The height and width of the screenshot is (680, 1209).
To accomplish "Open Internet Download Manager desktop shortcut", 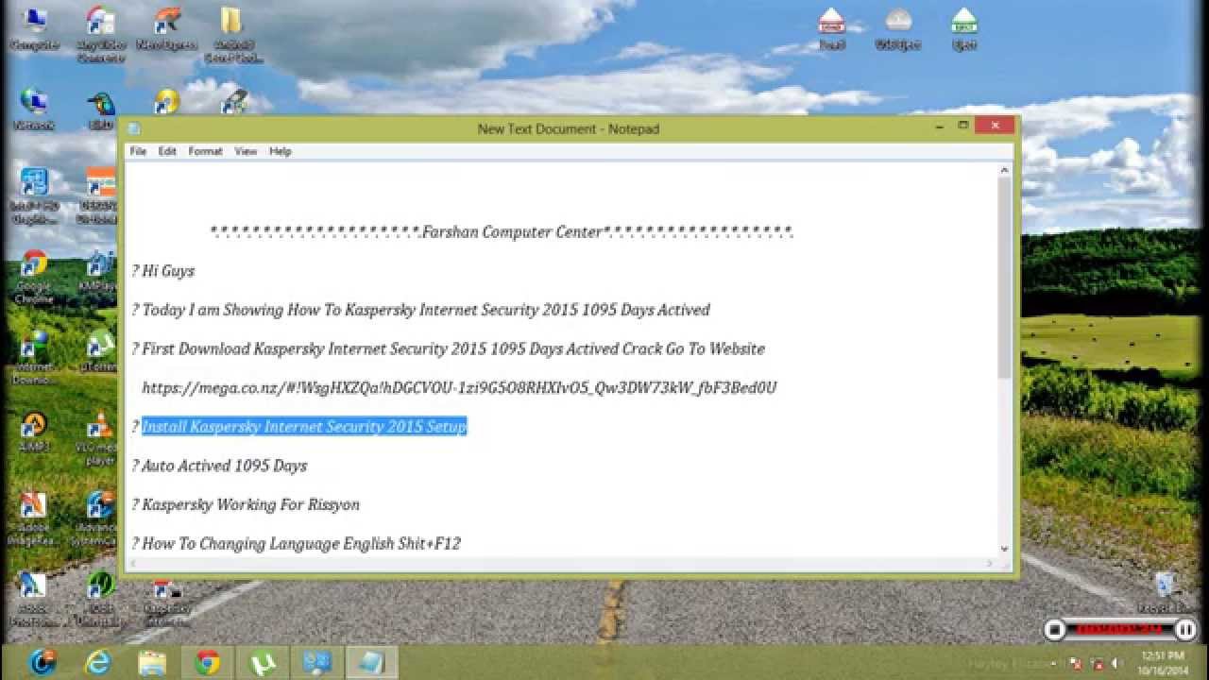I will (34, 357).
